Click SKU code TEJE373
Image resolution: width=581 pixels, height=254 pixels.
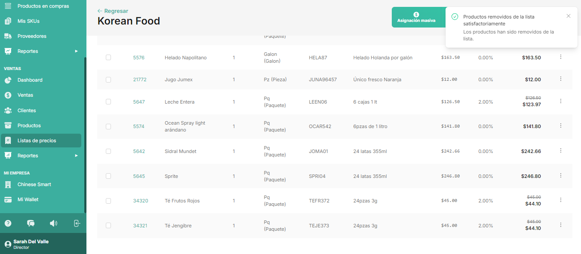pyautogui.click(x=319, y=226)
